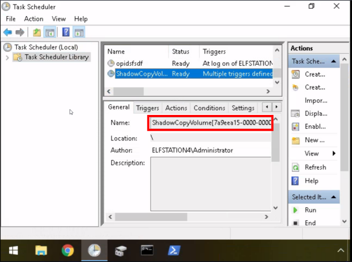Open Chrome from the taskbar
The width and height of the screenshot is (352, 262).
[x=67, y=251]
